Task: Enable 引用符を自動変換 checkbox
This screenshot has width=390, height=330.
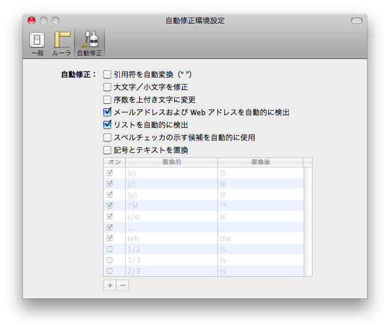Action: pyautogui.click(x=107, y=74)
